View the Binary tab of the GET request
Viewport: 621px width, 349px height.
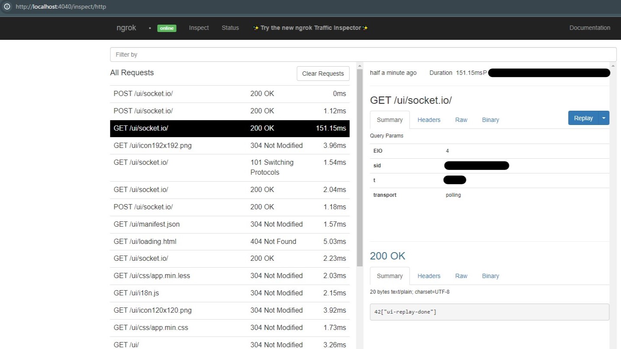(490, 120)
